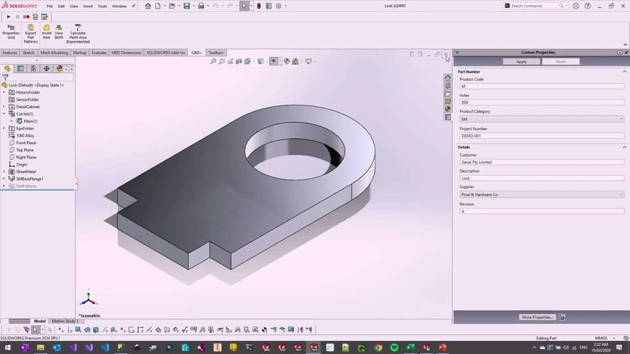Click the Description input field
This screenshot has width=630, height=354.
541,178
